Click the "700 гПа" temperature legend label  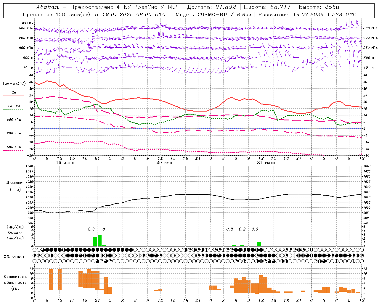[x=14, y=133]
